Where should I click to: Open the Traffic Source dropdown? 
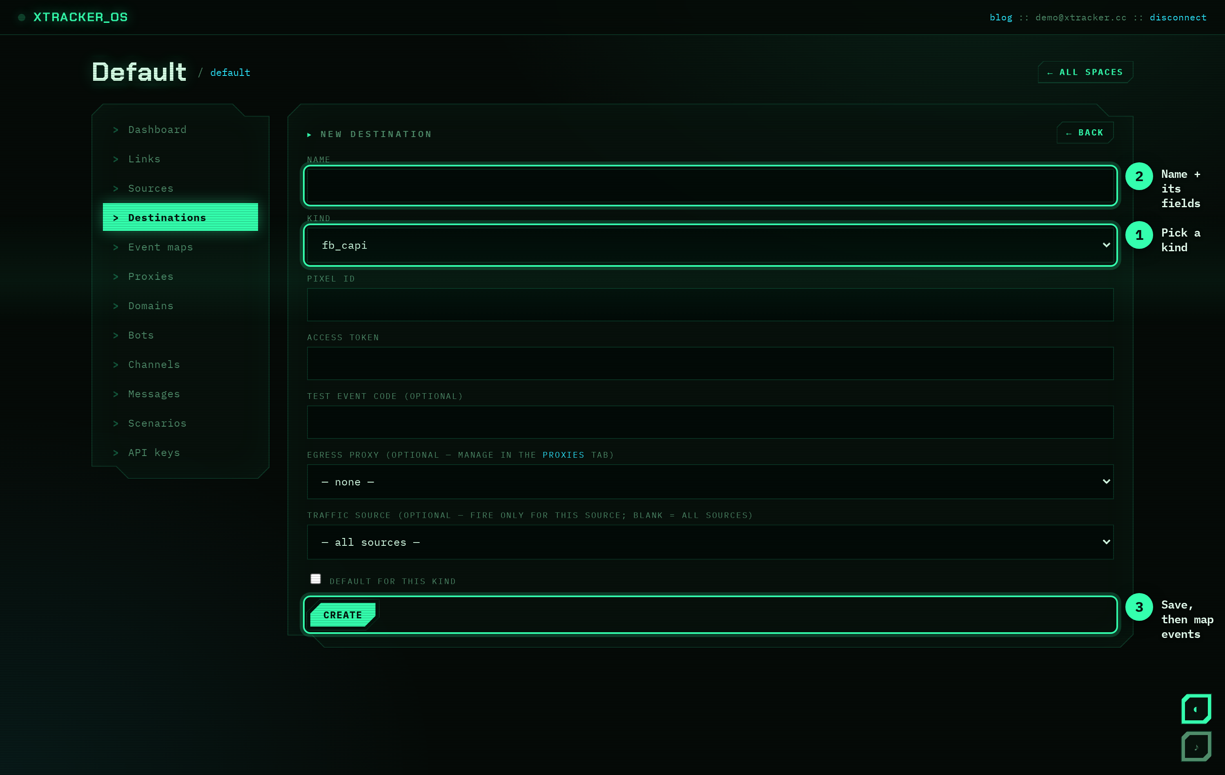[710, 542]
